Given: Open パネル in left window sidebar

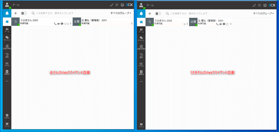Looking at the screenshot, I should click(x=7, y=64).
